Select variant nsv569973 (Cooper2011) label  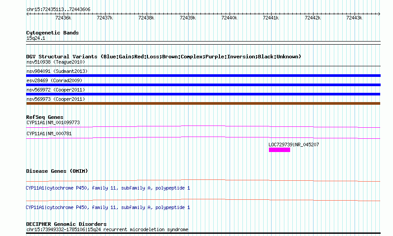tap(56, 99)
